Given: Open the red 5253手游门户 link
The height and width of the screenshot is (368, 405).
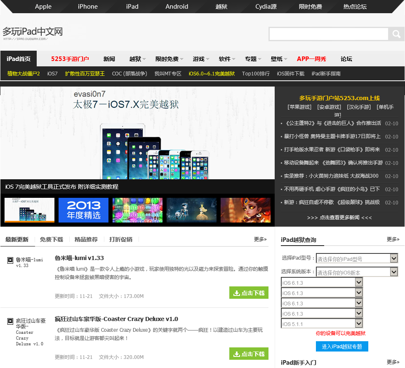Looking at the screenshot, I should pyautogui.click(x=70, y=59).
